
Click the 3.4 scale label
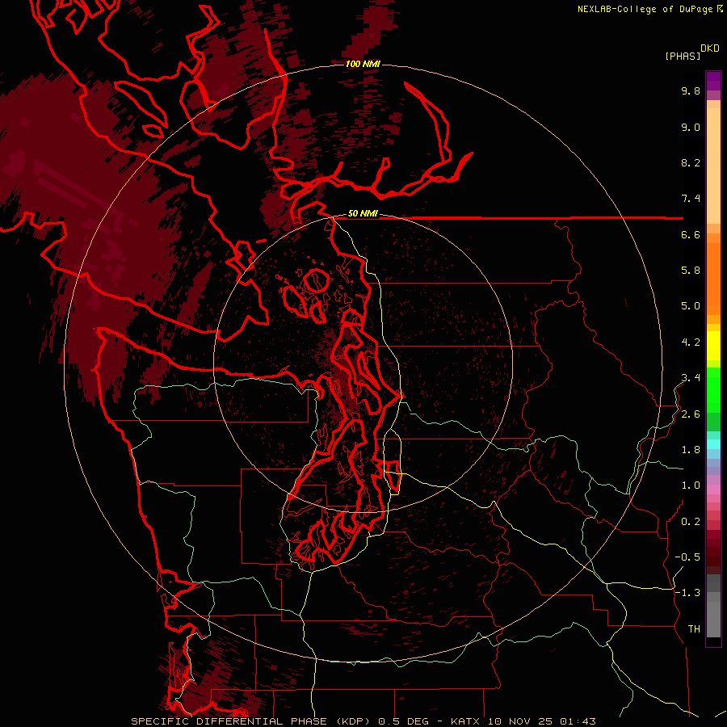click(691, 378)
